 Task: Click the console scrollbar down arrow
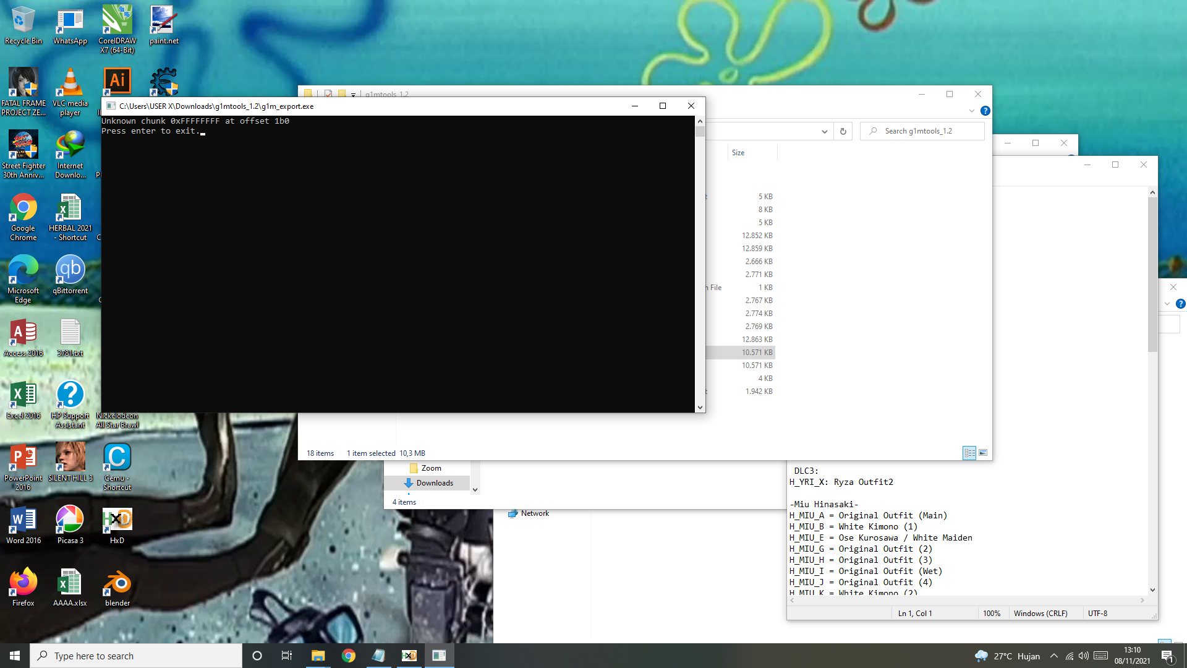click(x=700, y=407)
